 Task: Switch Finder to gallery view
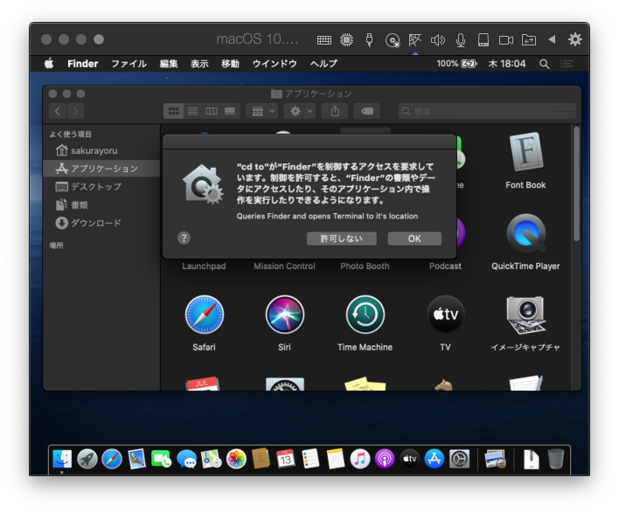[x=230, y=111]
